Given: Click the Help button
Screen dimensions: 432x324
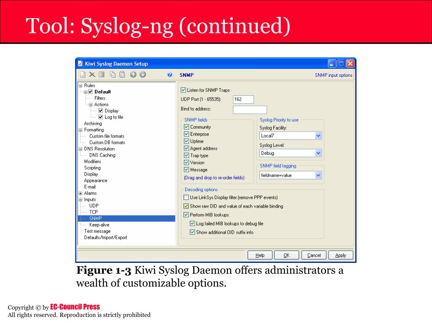Looking at the screenshot, I should click(x=260, y=255).
